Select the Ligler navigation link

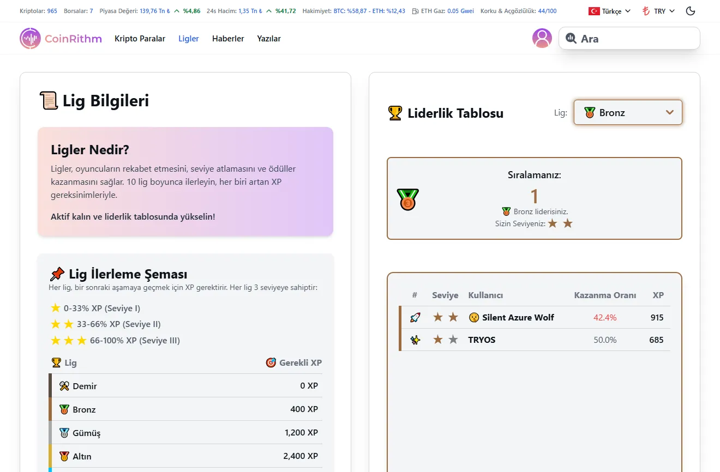[x=188, y=39]
